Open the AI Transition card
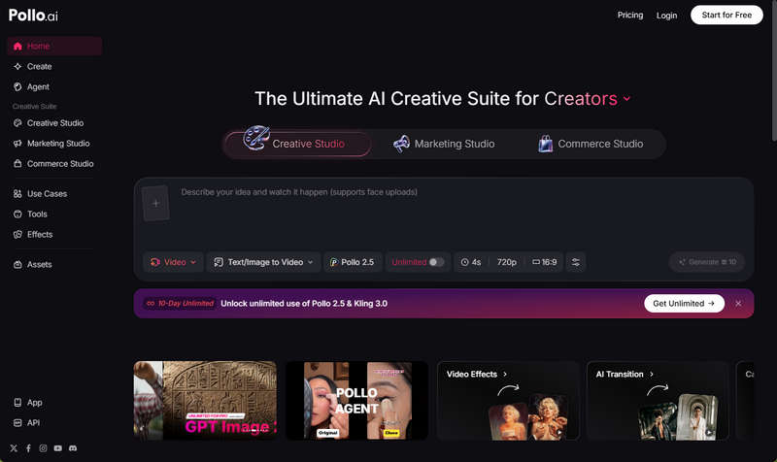This screenshot has height=462, width=777. click(x=658, y=400)
